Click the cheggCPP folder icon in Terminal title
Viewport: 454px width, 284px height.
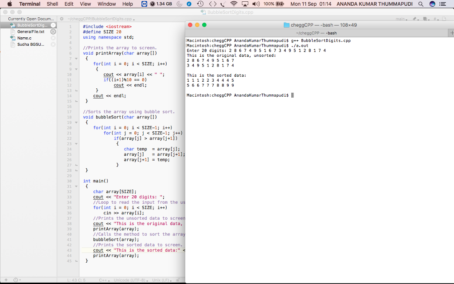(286, 25)
